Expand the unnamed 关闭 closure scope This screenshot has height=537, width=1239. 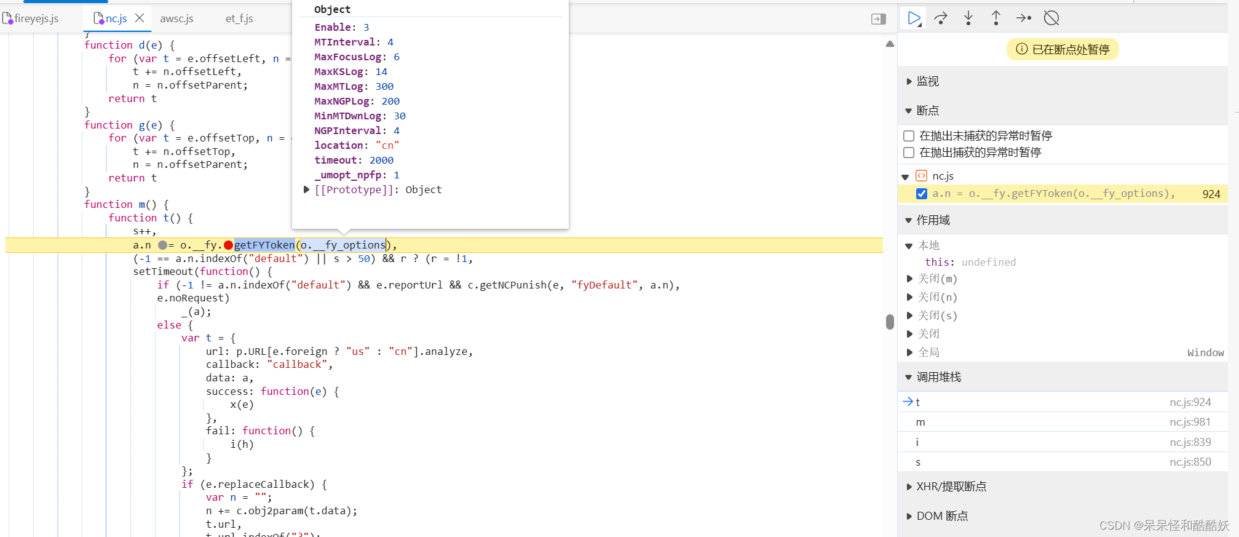(x=909, y=334)
